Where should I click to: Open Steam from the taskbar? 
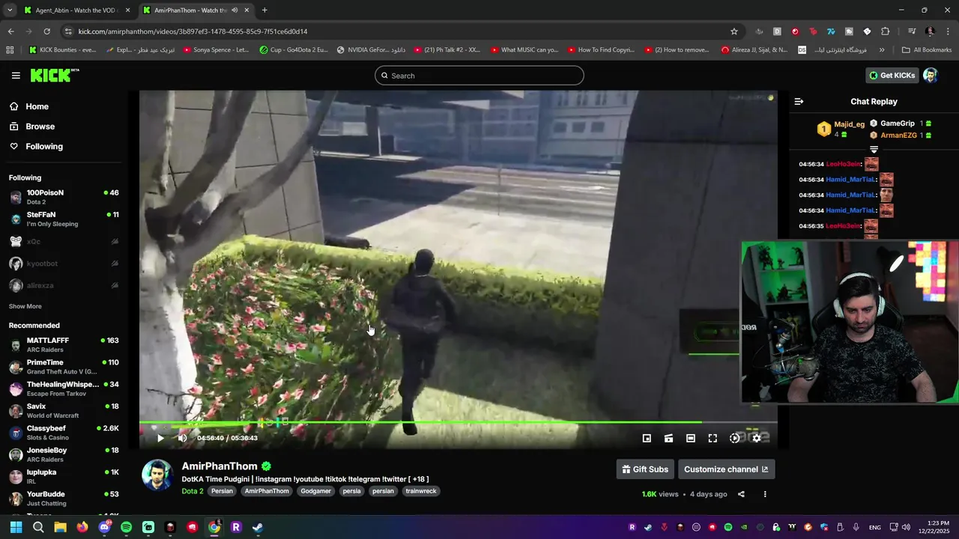coord(258,527)
